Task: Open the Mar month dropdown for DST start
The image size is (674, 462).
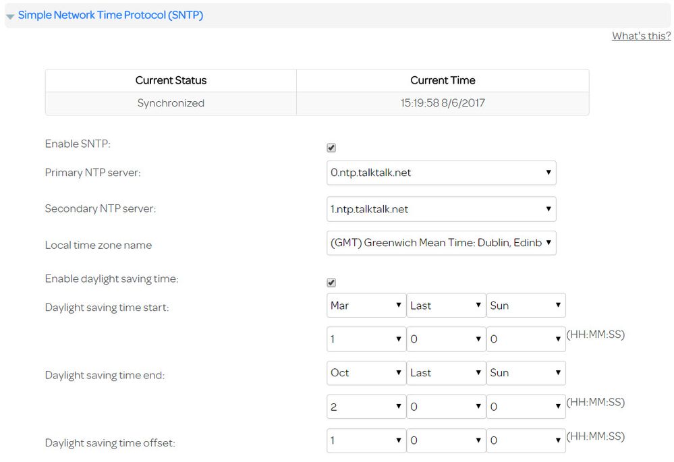Action: (x=366, y=305)
